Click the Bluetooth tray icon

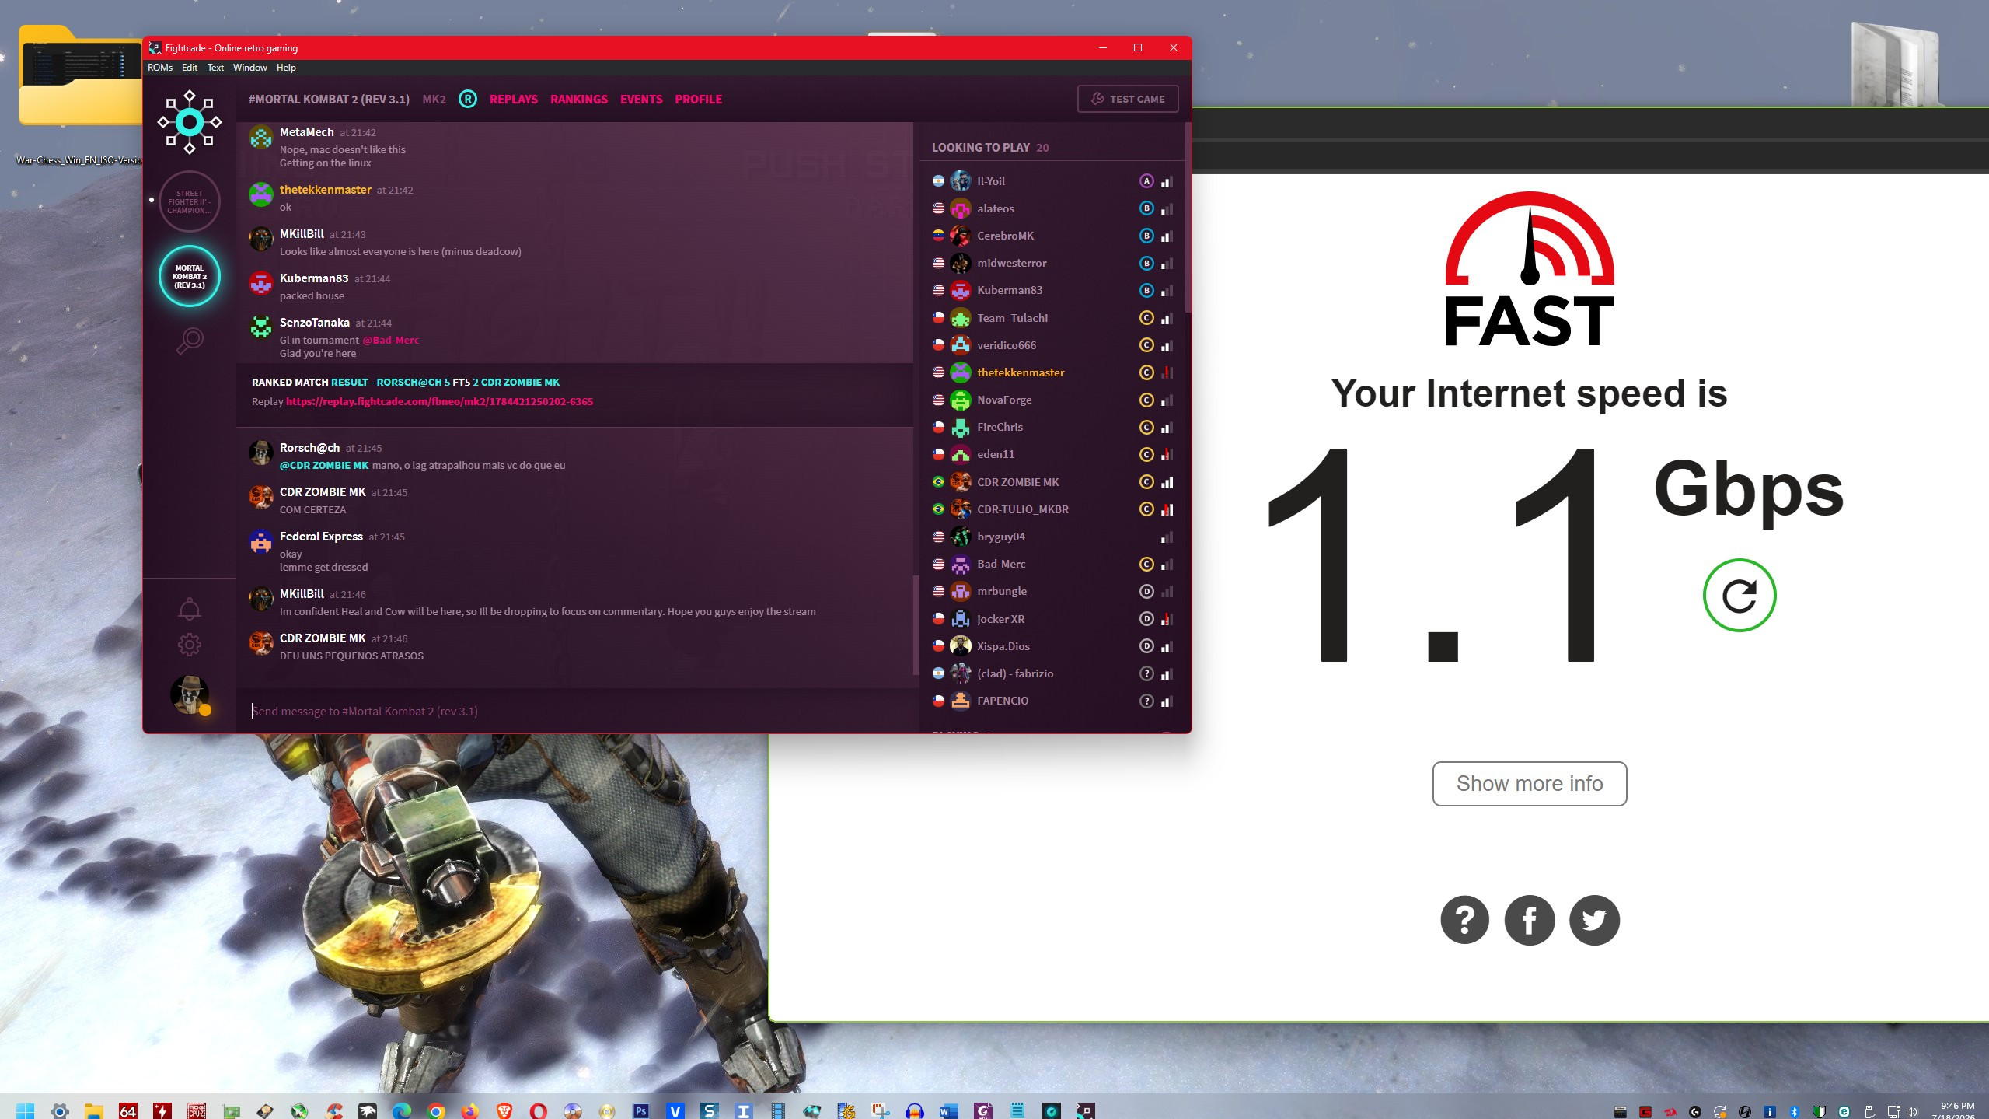(1795, 1112)
